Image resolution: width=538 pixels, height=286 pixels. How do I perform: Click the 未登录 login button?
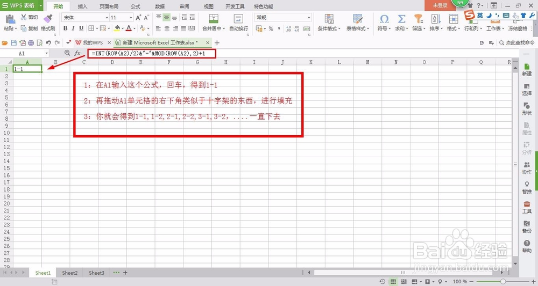click(440, 5)
